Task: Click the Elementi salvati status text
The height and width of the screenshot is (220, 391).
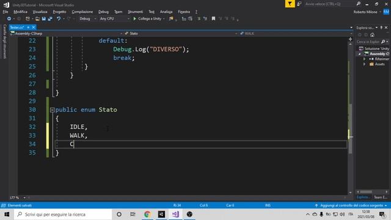Action: tap(20, 205)
